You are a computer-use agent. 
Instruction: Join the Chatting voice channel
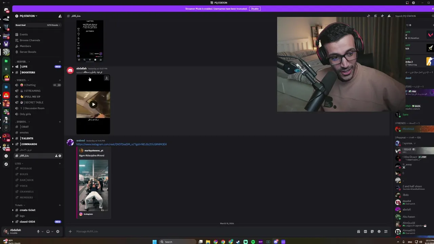click(x=38, y=85)
